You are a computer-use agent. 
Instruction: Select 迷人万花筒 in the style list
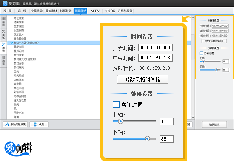pos(20,100)
